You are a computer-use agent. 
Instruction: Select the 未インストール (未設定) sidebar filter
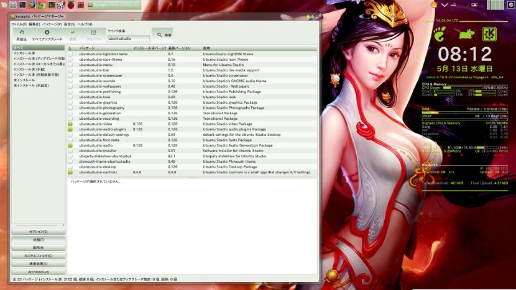coord(38,86)
